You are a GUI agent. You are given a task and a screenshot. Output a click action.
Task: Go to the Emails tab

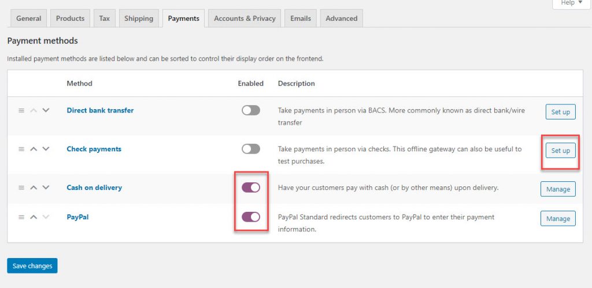tap(301, 18)
